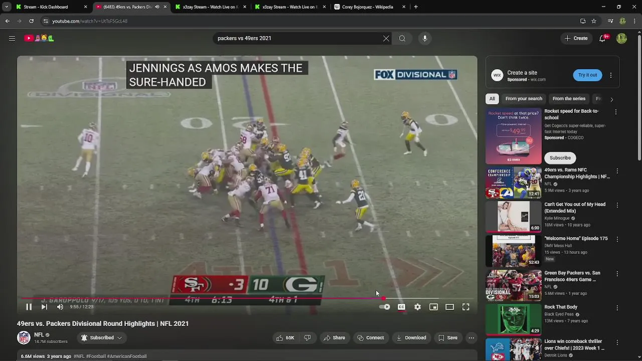Open more actions below video

471,338
